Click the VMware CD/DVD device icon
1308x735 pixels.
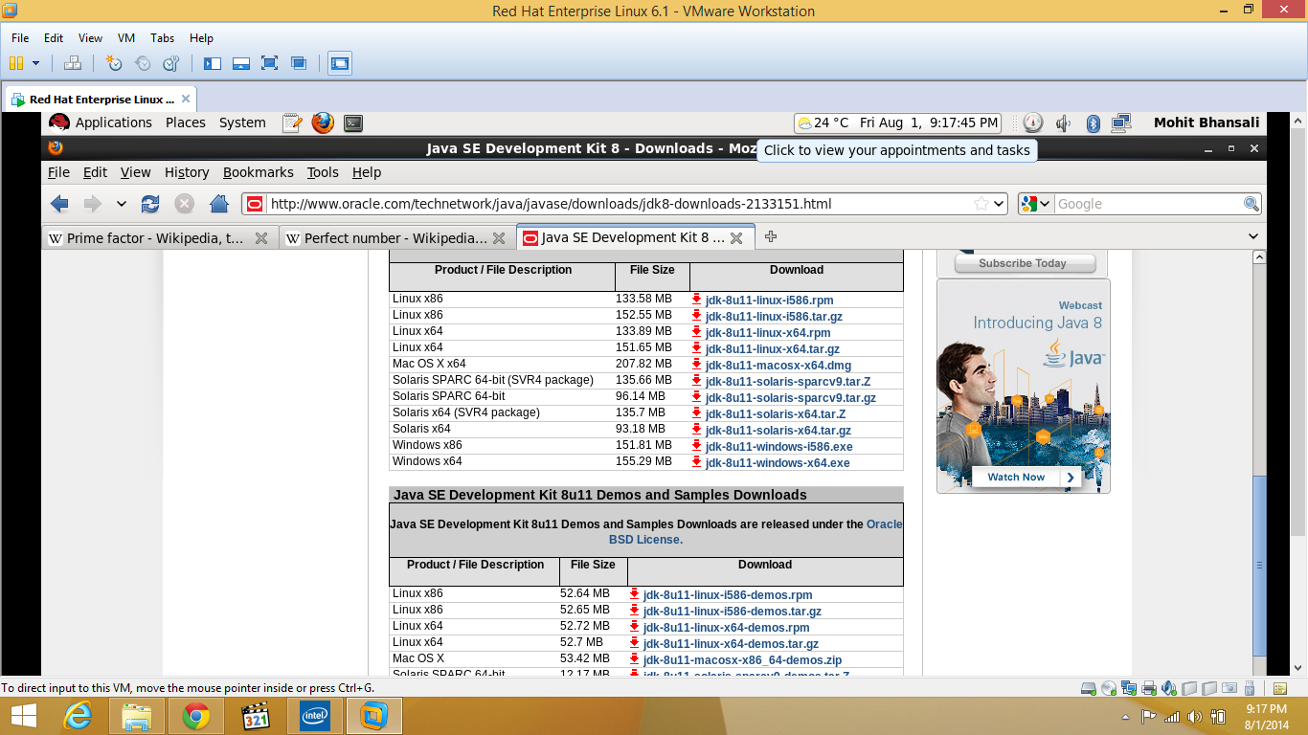pos(1108,688)
